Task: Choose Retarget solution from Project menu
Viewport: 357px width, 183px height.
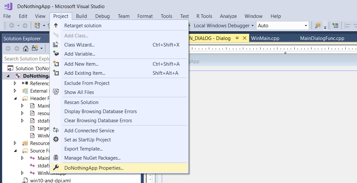Action: (119, 26)
